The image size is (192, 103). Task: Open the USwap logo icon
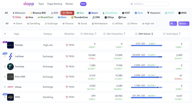[10, 87]
